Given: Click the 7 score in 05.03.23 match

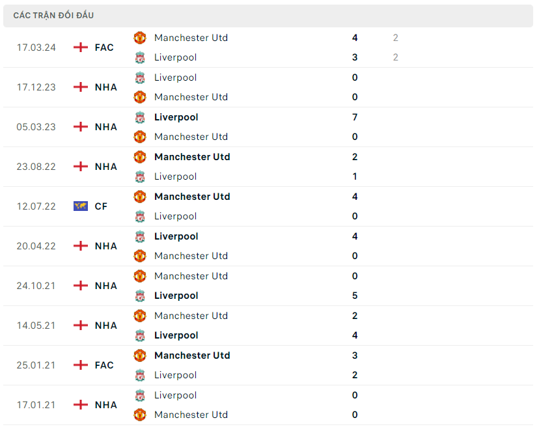Looking at the screenshot, I should (355, 117).
